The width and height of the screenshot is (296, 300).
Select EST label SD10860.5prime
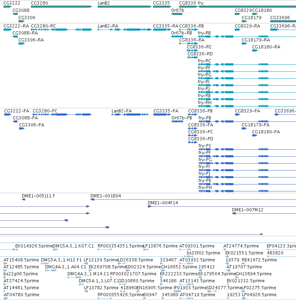click(137, 281)
